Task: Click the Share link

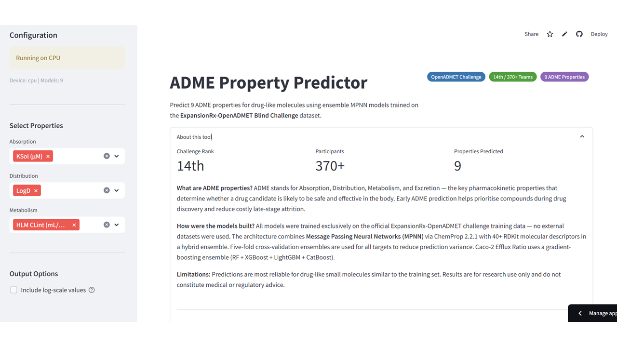Action: pos(531,34)
